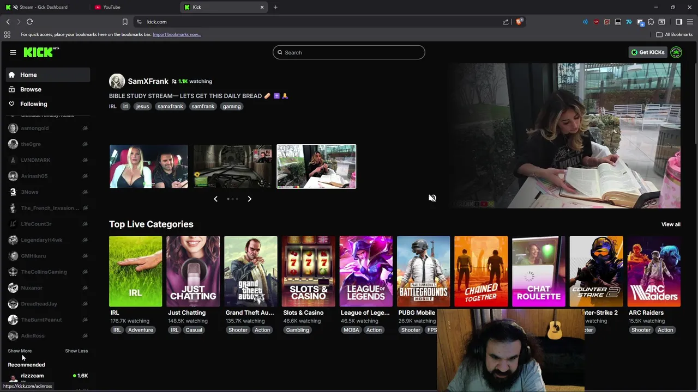
Task: Close the Kick browser tab
Action: tap(262, 7)
